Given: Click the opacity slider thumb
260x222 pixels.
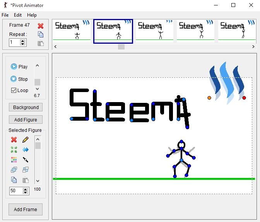Looking at the screenshot, I should point(38,145).
